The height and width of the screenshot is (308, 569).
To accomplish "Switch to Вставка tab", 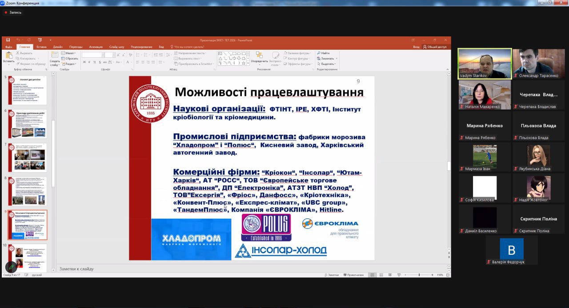I will [41, 47].
